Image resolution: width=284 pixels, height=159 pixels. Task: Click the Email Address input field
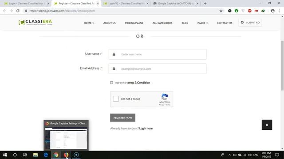coord(158,69)
